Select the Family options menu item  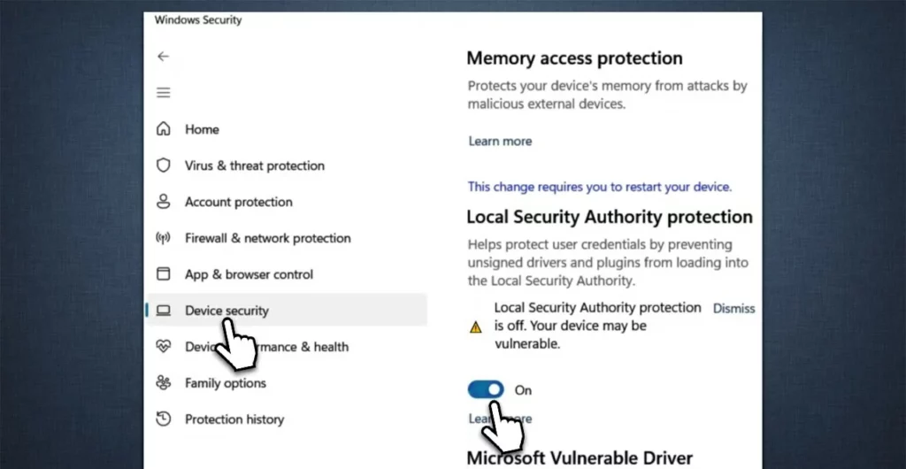225,383
